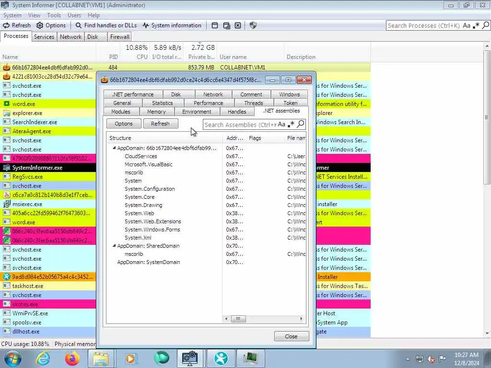This screenshot has width=491, height=368.
Task: Select the System.Windows.Forms assembly row
Action: click(x=206, y=230)
